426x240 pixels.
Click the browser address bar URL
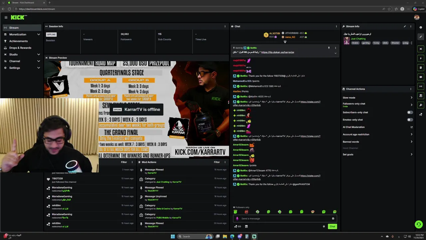coord(37,9)
